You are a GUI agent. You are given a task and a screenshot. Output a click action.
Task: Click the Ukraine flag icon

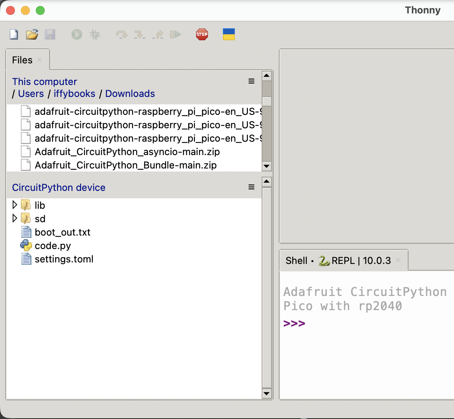point(228,34)
